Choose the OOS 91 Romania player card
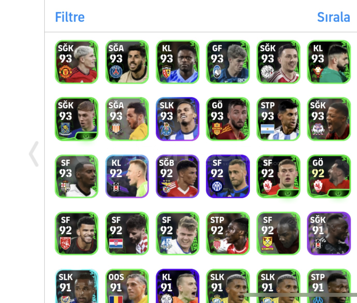 [127, 286]
